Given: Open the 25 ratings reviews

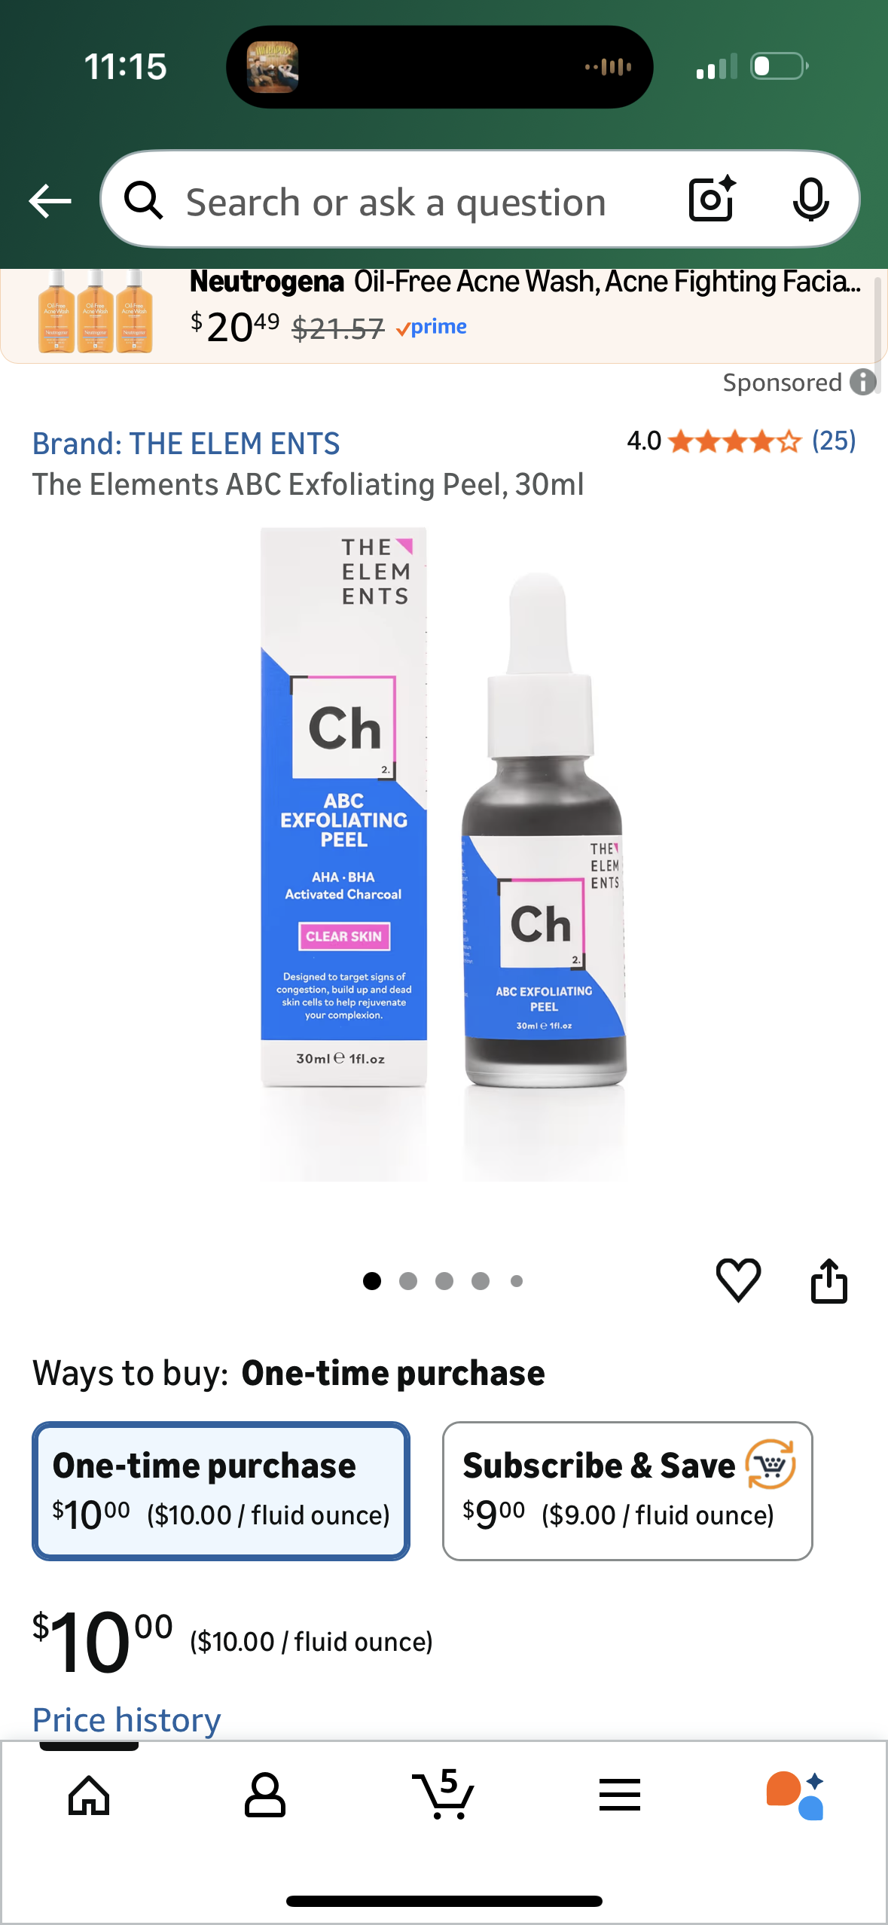Looking at the screenshot, I should coord(834,441).
